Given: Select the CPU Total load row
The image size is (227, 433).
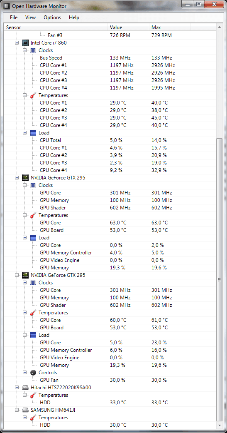Looking at the screenshot, I should (x=111, y=140).
